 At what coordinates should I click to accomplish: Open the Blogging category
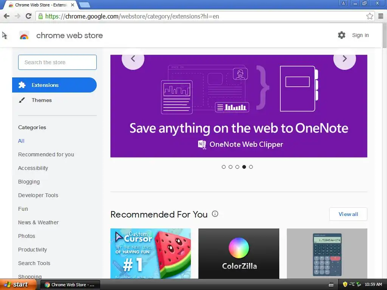(29, 182)
